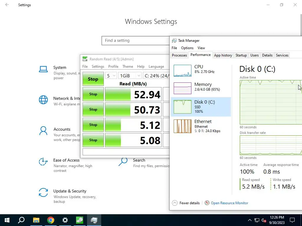The width and height of the screenshot is (302, 226).
Task: Select Disk 0 (C:) performance item
Action: pos(201,107)
